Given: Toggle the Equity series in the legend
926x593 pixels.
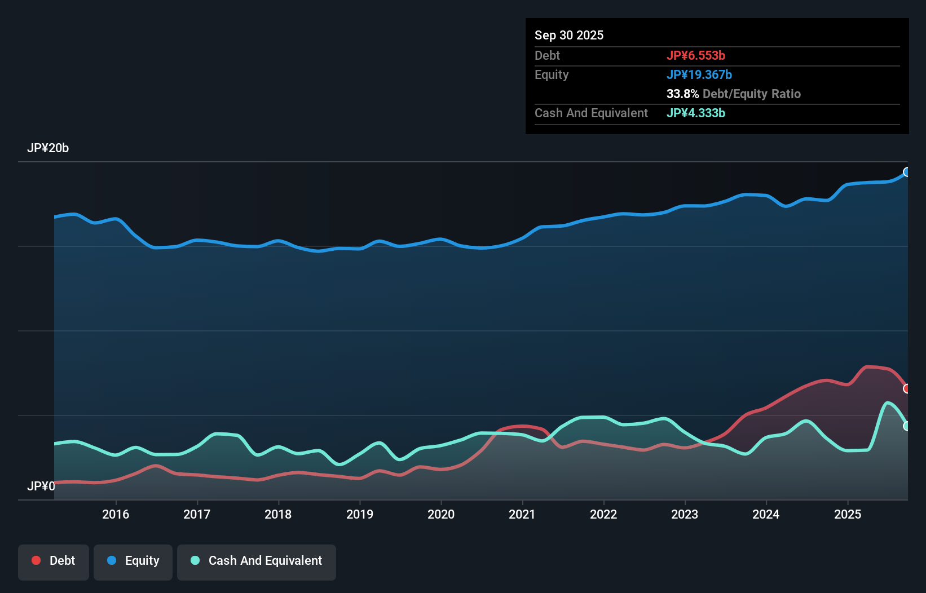Looking at the screenshot, I should tap(133, 562).
